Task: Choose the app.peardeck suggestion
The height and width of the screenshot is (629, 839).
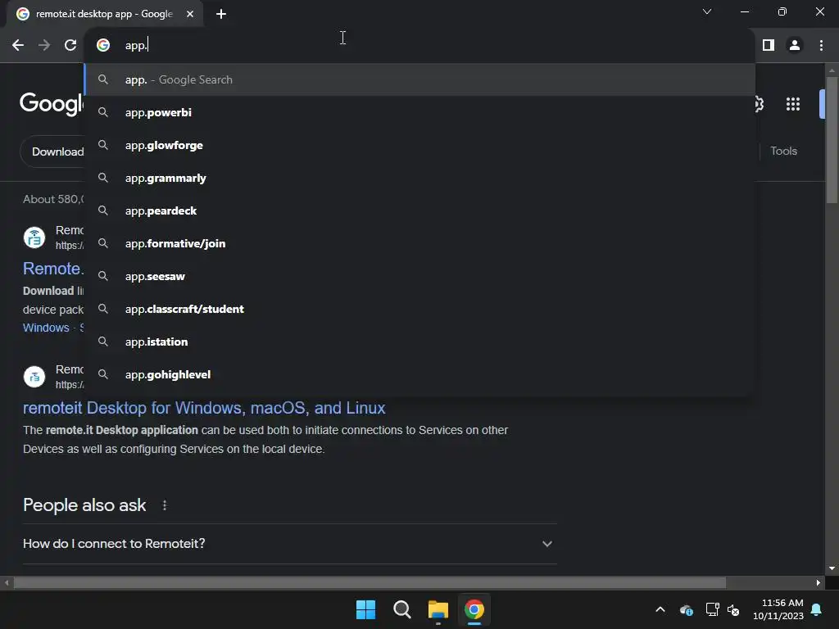Action: point(419,210)
